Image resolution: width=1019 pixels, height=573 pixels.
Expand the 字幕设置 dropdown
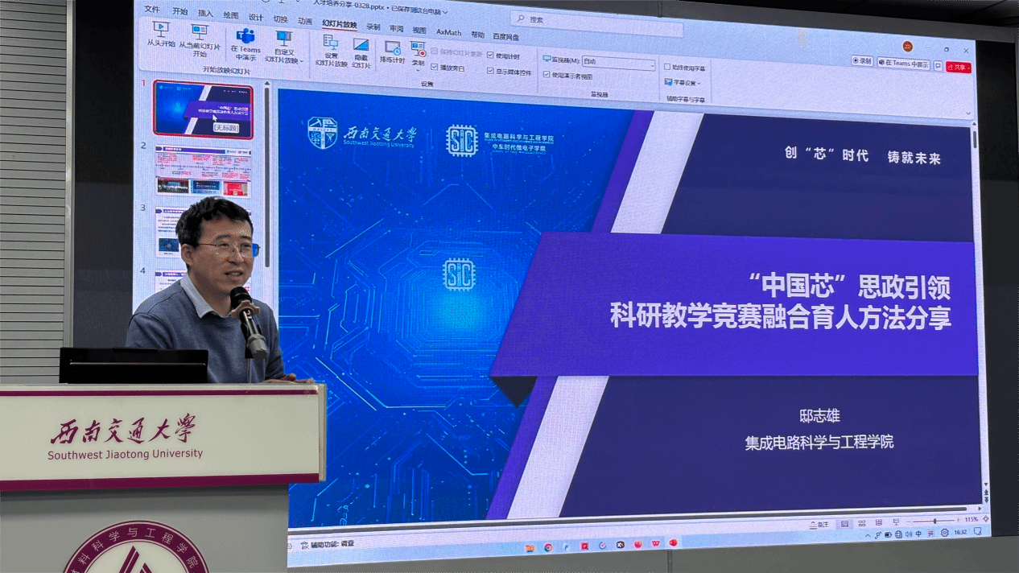click(x=683, y=82)
